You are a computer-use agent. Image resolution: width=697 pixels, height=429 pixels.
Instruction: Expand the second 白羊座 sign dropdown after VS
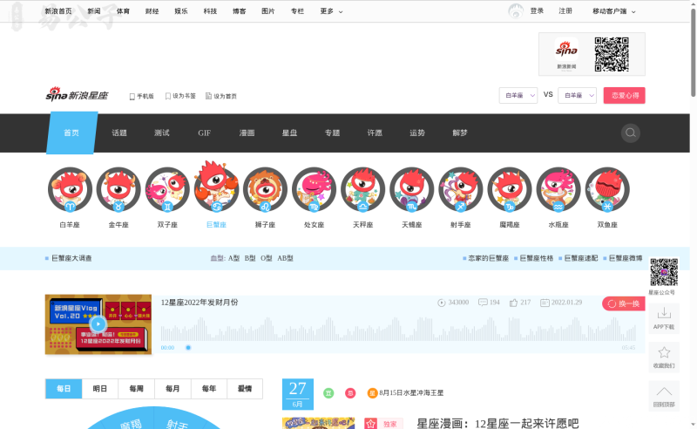click(x=577, y=95)
